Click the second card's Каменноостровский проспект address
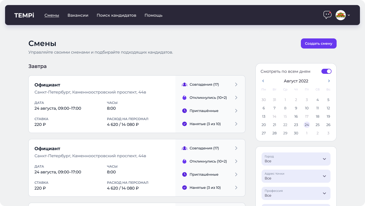 click(x=90, y=156)
